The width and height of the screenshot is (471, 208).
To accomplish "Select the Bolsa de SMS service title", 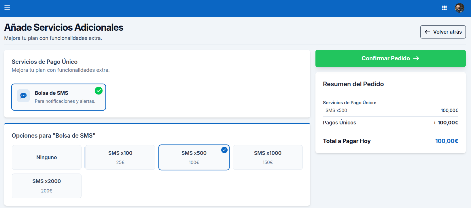I will pyautogui.click(x=52, y=93).
